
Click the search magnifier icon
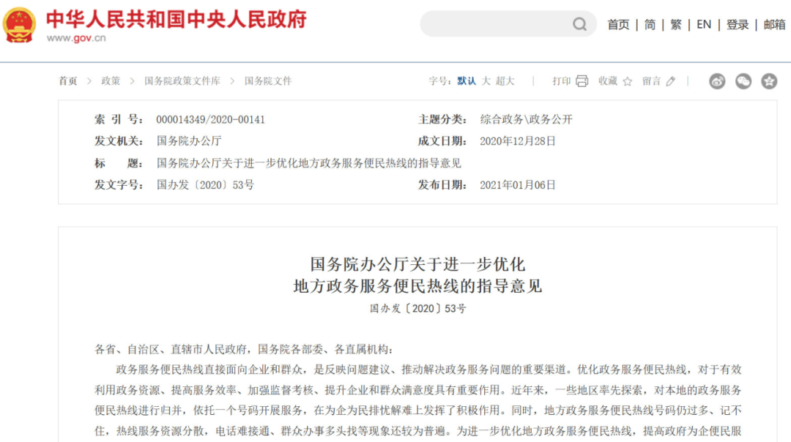point(579,24)
